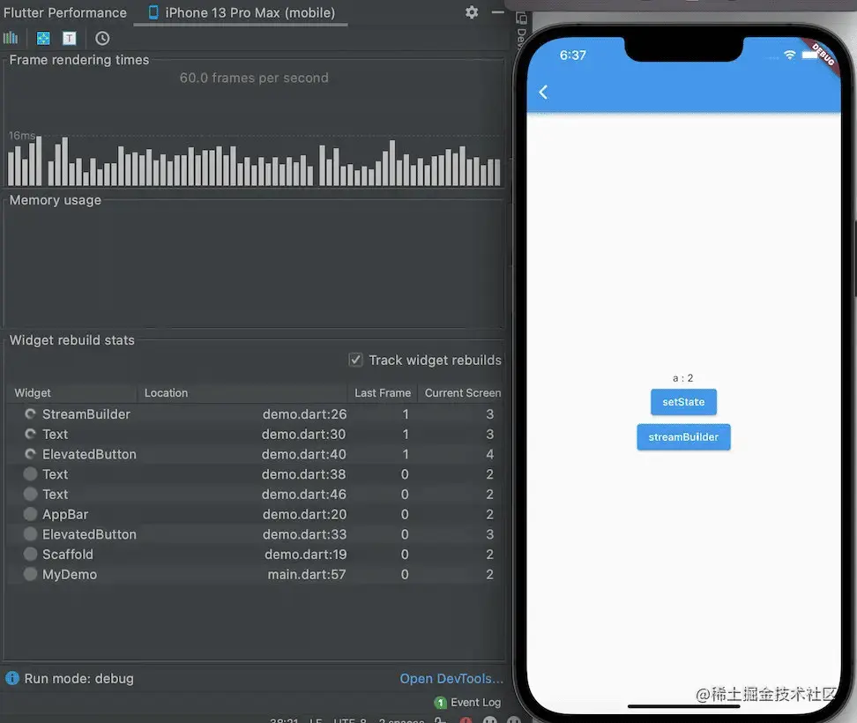Open location main.dart:57

click(x=307, y=574)
